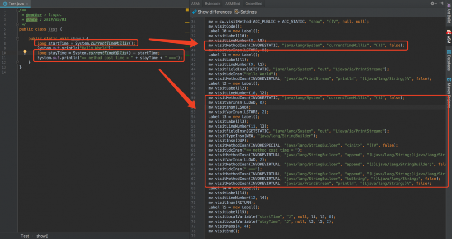Screen dimensions: 452x239
Task: Click the Java class icon on the Test.java tab
Action: tap(5, 4)
